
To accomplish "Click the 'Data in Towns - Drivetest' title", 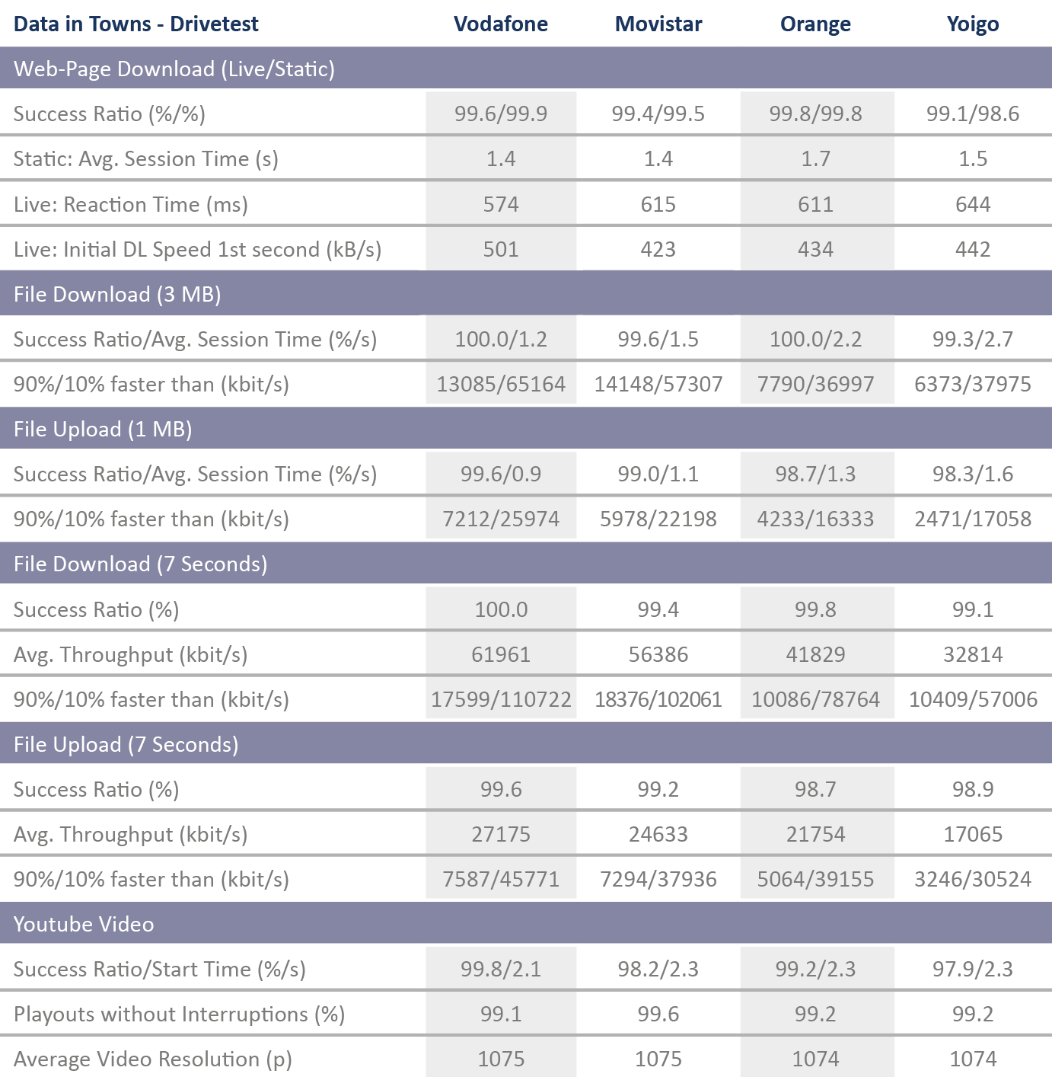I will coord(136,24).
